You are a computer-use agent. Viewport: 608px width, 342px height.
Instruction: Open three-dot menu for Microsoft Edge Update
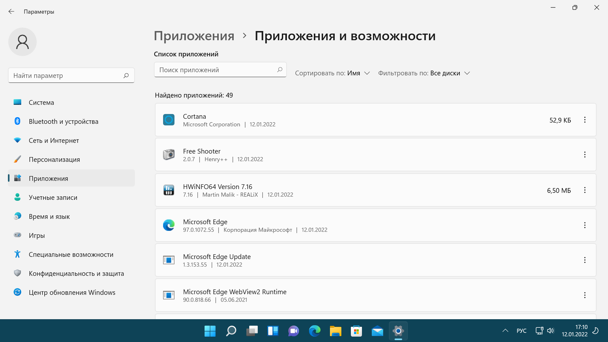[585, 260]
